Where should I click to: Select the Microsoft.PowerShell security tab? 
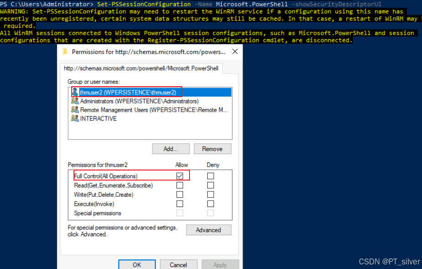[x=141, y=68]
